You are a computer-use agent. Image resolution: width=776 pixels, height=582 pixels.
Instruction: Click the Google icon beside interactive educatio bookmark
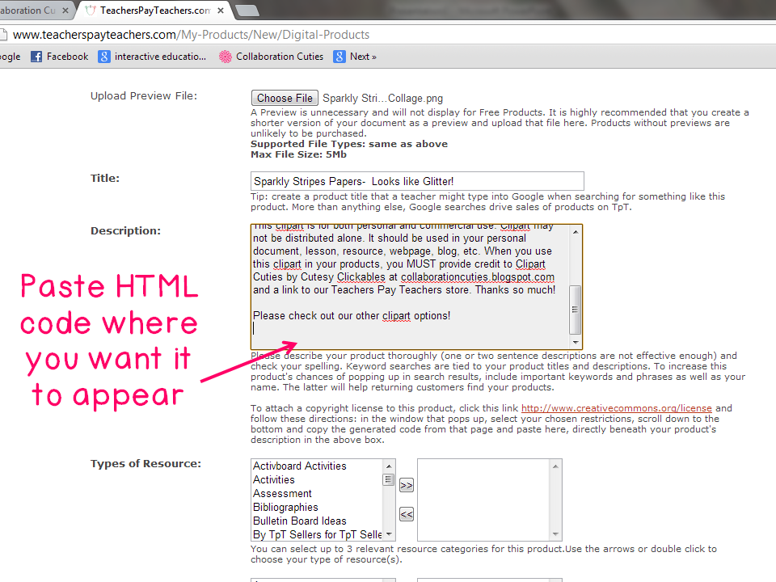(103, 56)
